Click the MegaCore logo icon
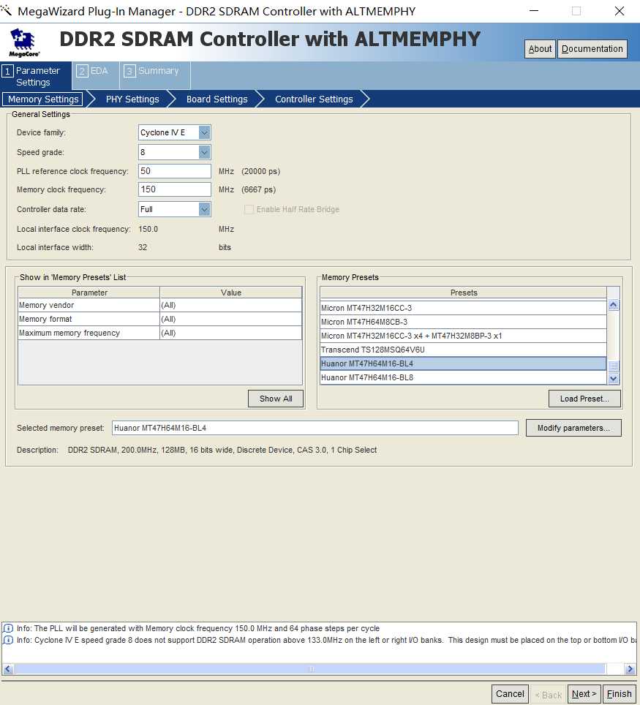Image resolution: width=640 pixels, height=705 pixels. pyautogui.click(x=23, y=42)
